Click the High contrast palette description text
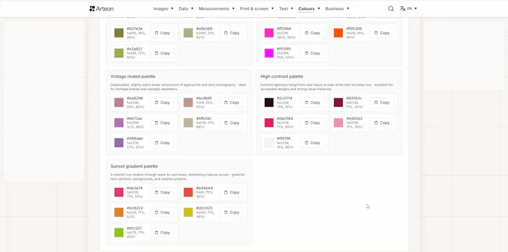The image size is (508, 252). [327, 87]
